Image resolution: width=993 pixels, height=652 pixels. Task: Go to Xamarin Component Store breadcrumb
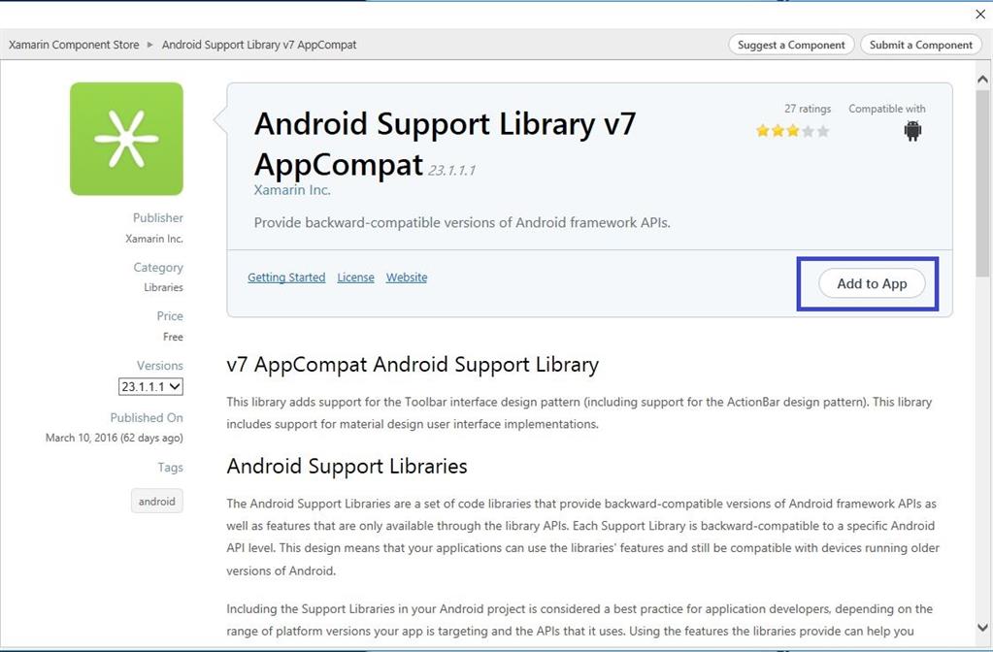tap(74, 45)
